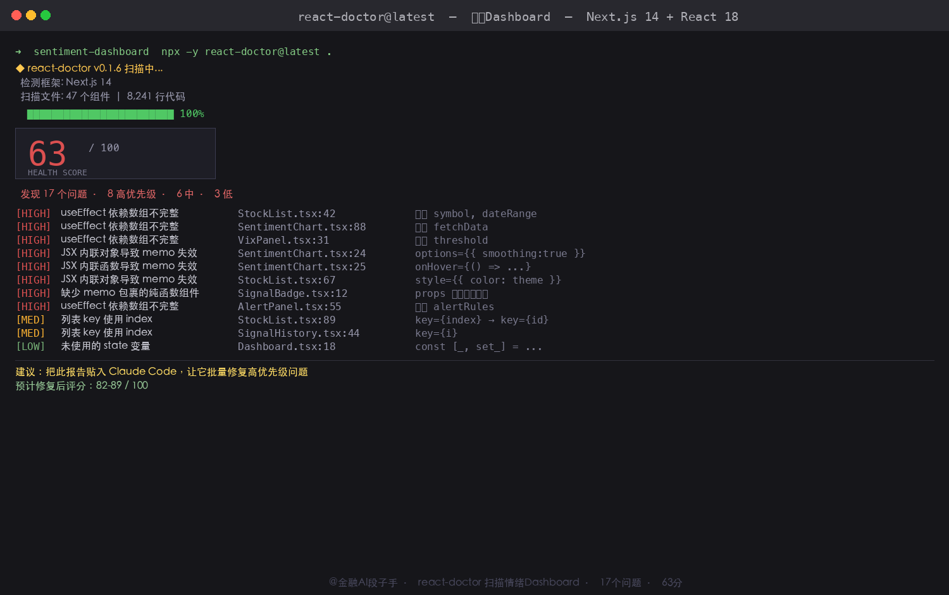Click the red 63 health score number
The height and width of the screenshot is (595, 949).
(x=47, y=153)
